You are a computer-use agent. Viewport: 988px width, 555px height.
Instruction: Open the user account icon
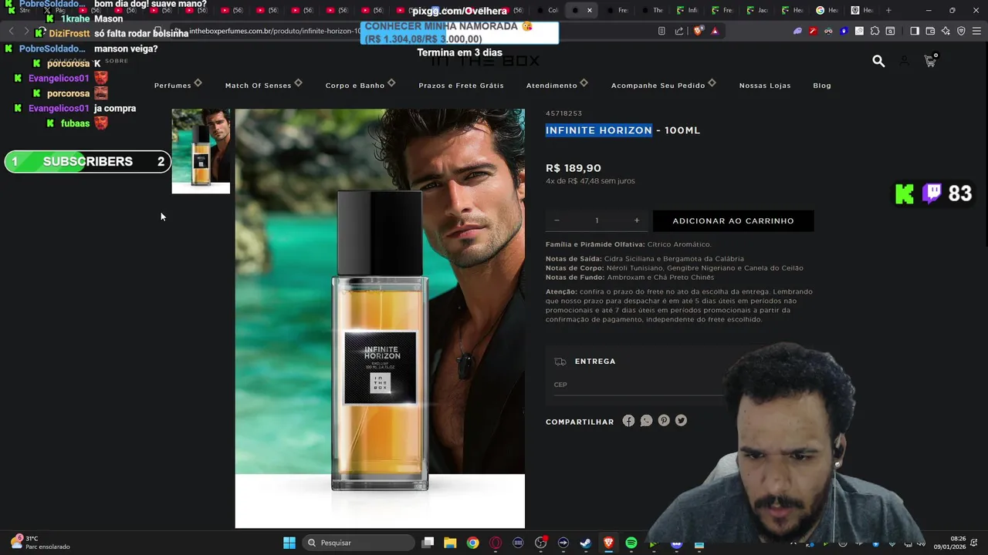pyautogui.click(x=904, y=61)
